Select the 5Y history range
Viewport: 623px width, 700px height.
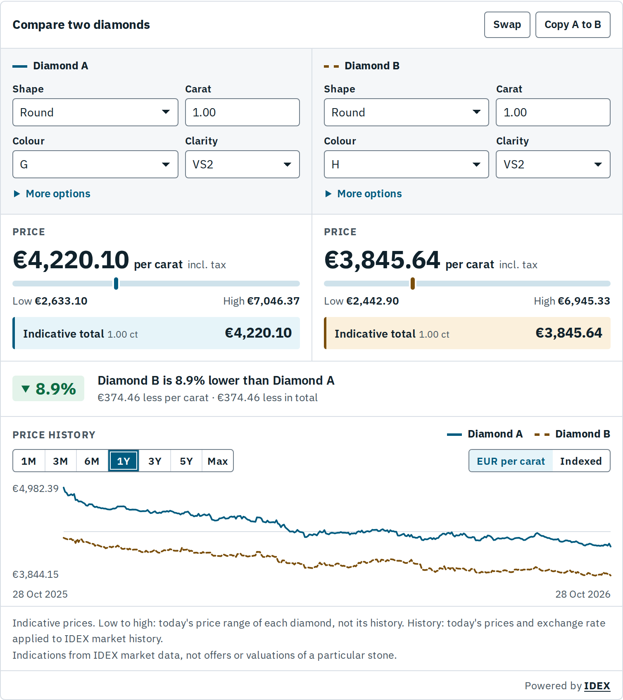pos(186,461)
